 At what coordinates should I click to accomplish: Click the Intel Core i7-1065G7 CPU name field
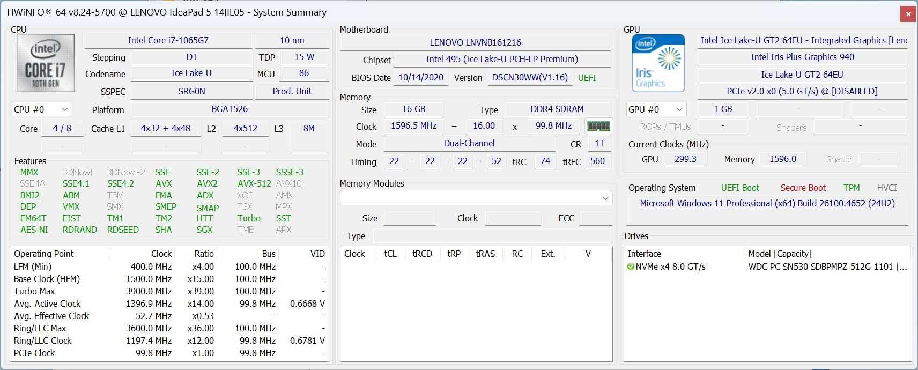168,40
